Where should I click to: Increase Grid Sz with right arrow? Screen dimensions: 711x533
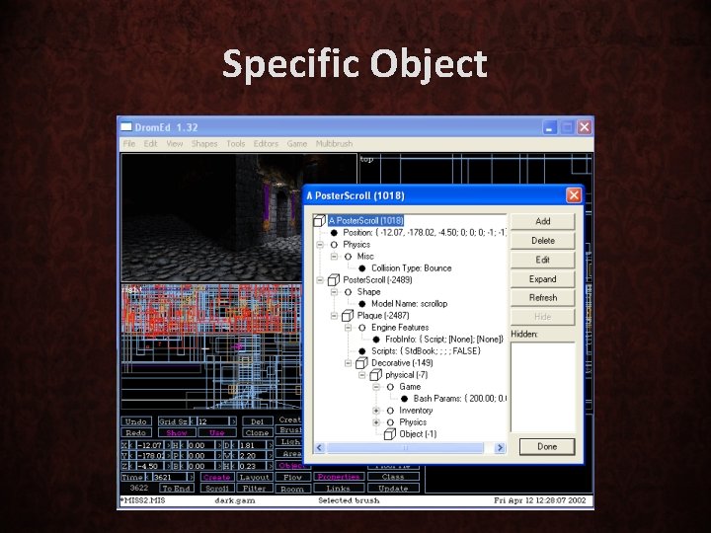[x=233, y=421]
